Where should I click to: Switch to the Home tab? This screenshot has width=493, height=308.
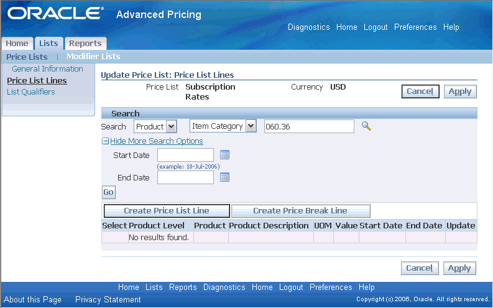coord(17,44)
